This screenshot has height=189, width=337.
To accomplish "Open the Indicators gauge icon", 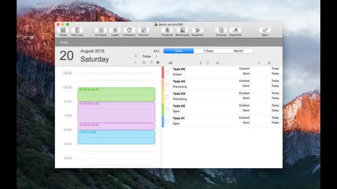I will click(x=129, y=30).
